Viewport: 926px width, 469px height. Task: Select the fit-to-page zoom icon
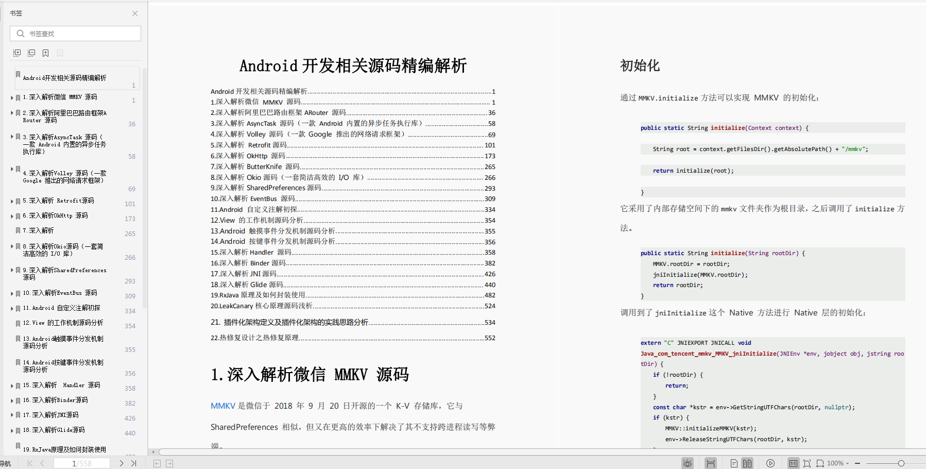(x=807, y=463)
